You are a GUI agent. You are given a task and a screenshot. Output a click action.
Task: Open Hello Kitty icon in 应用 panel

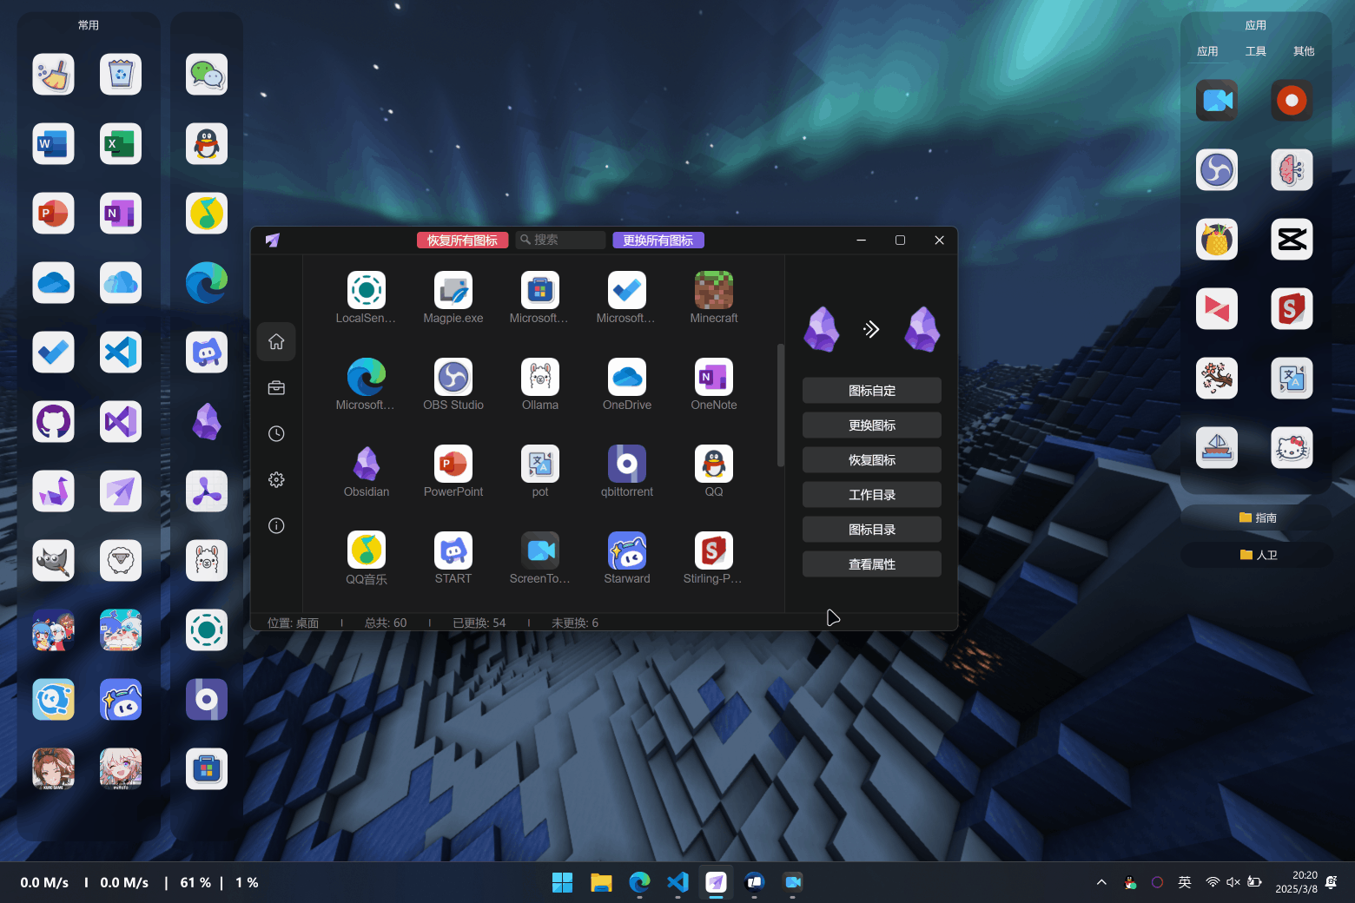point(1292,448)
